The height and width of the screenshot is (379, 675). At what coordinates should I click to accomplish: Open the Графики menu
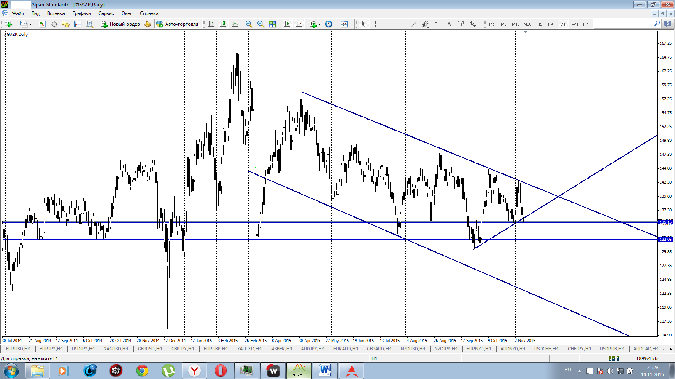[x=81, y=13]
